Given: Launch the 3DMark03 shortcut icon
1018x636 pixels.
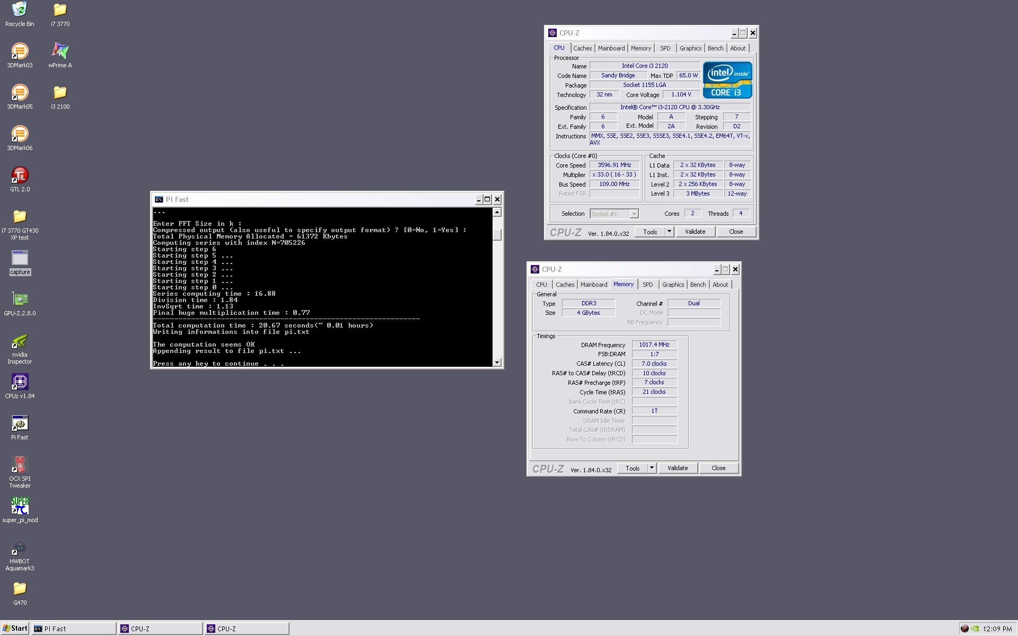Looking at the screenshot, I should pyautogui.click(x=20, y=51).
